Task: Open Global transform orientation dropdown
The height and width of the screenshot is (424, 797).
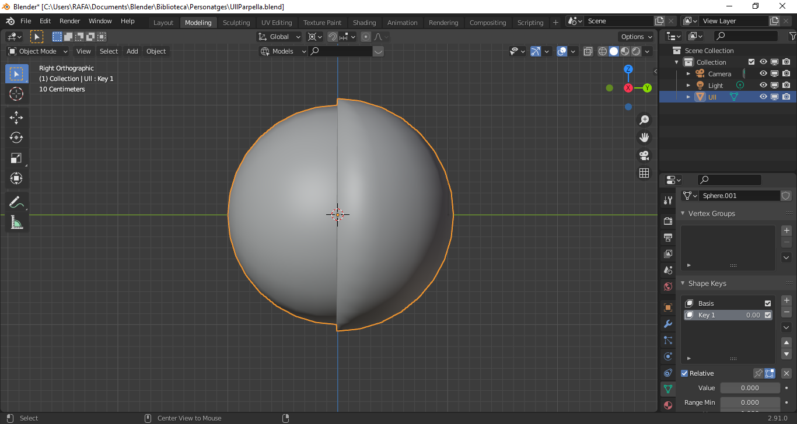Action: tap(280, 37)
